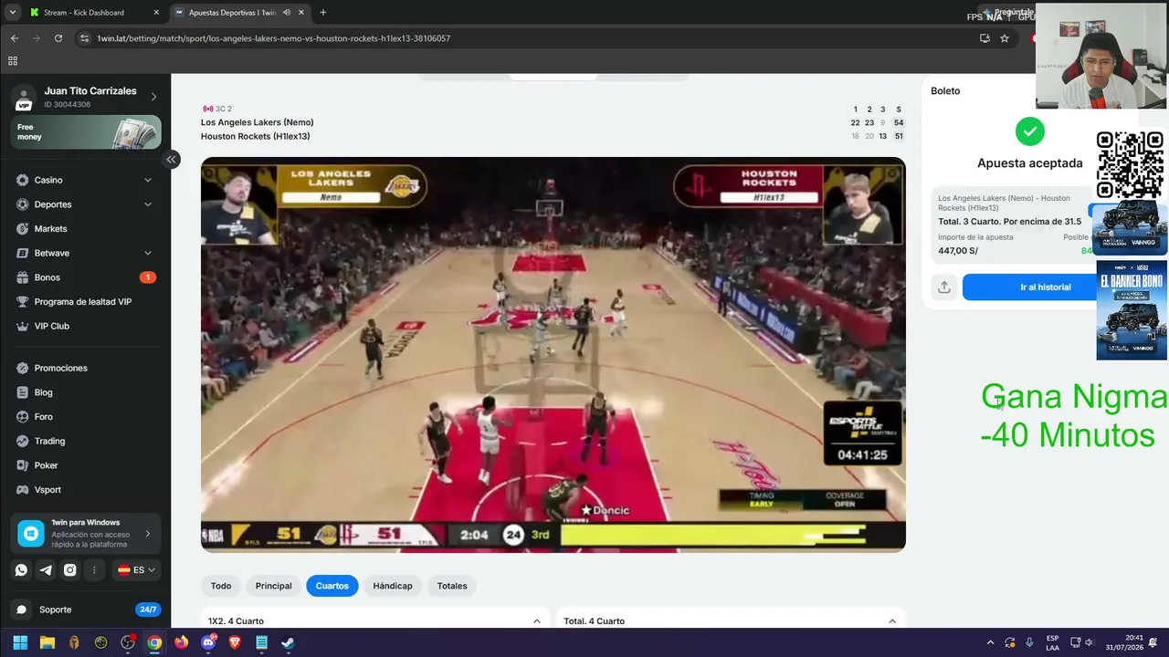
Task: Open File Explorer from the taskbar
Action: pos(47,642)
